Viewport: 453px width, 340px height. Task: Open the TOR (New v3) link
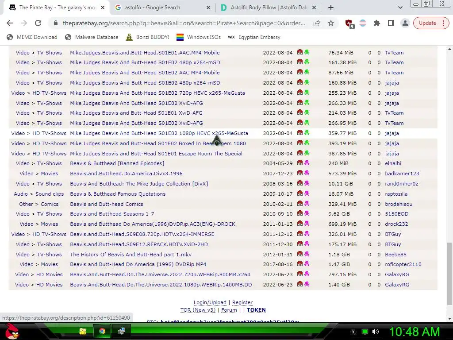(x=198, y=310)
